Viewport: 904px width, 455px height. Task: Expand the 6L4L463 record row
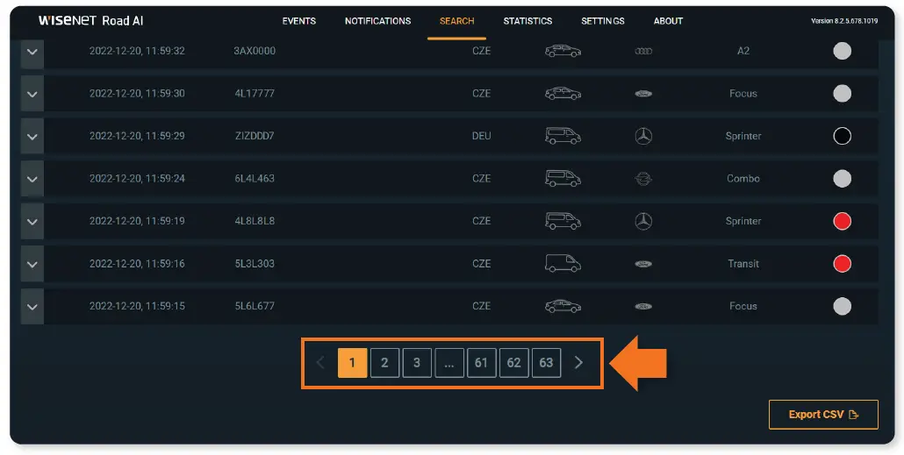point(32,179)
